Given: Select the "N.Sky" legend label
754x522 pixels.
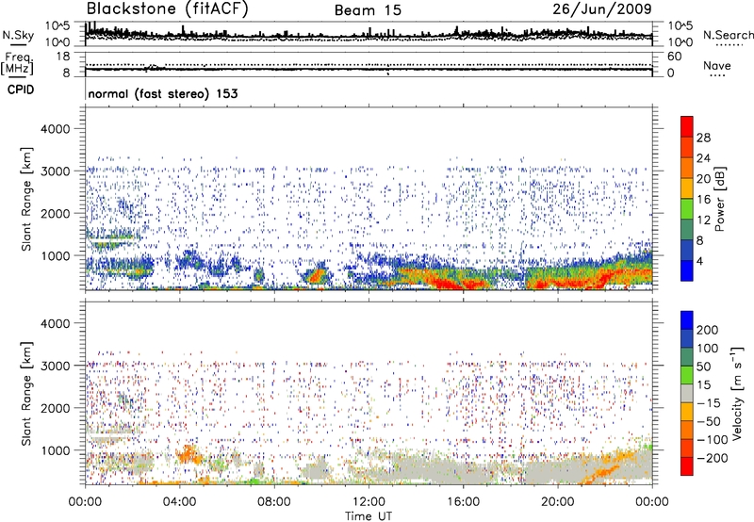Looking at the screenshot, I should (x=18, y=35).
